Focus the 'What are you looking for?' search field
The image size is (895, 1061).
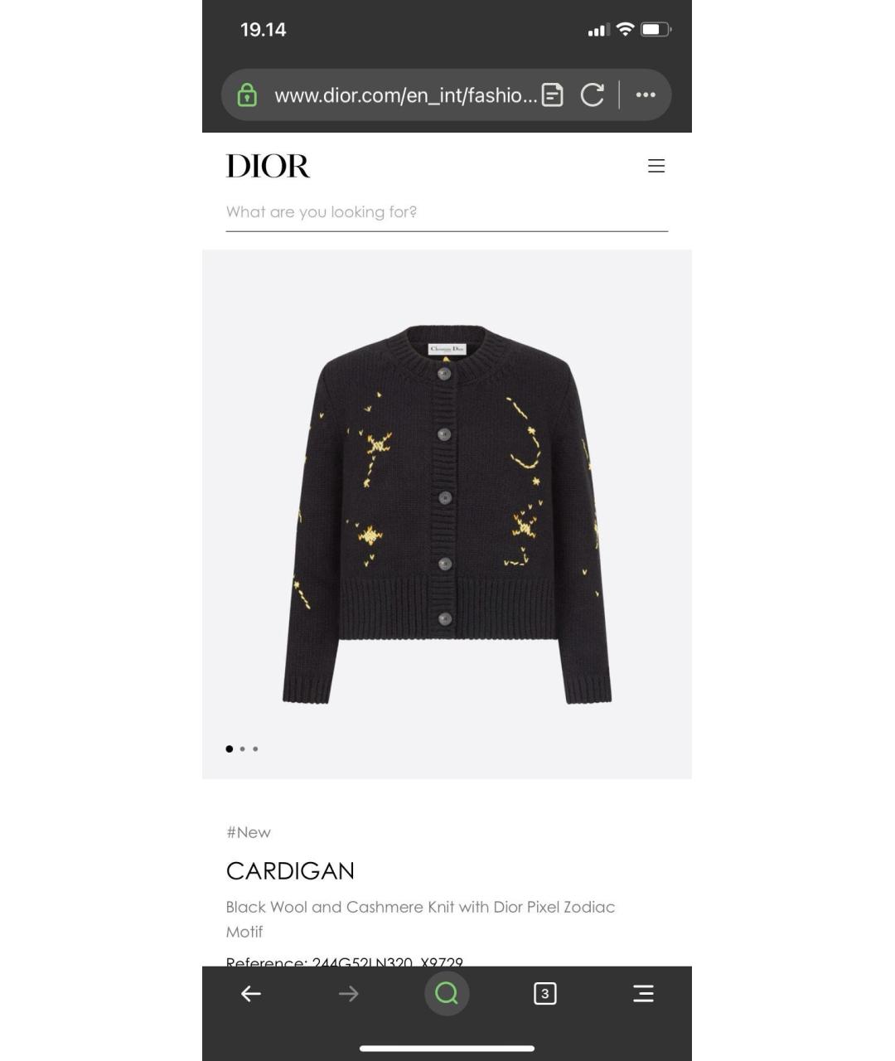coord(447,212)
